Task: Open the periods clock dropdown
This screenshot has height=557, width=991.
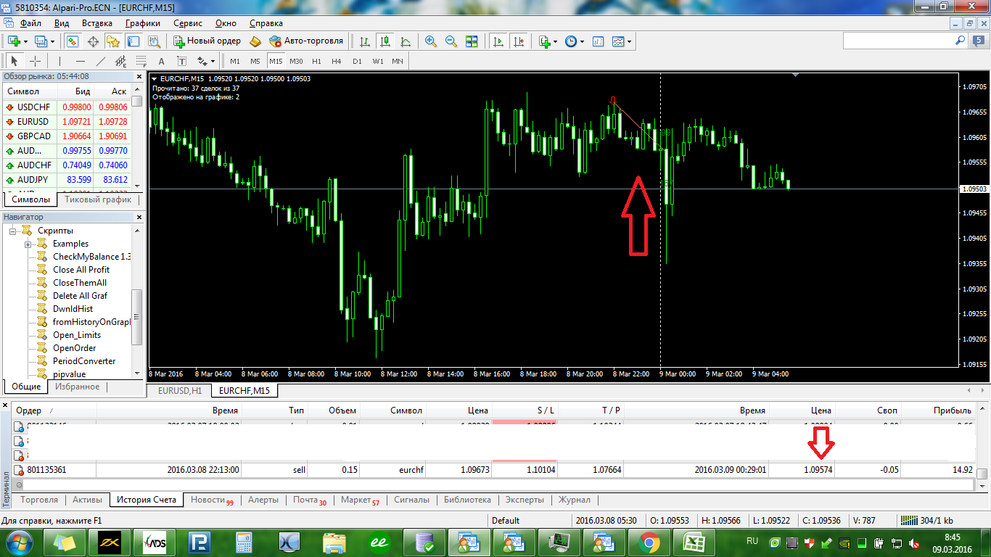Action: pyautogui.click(x=574, y=41)
